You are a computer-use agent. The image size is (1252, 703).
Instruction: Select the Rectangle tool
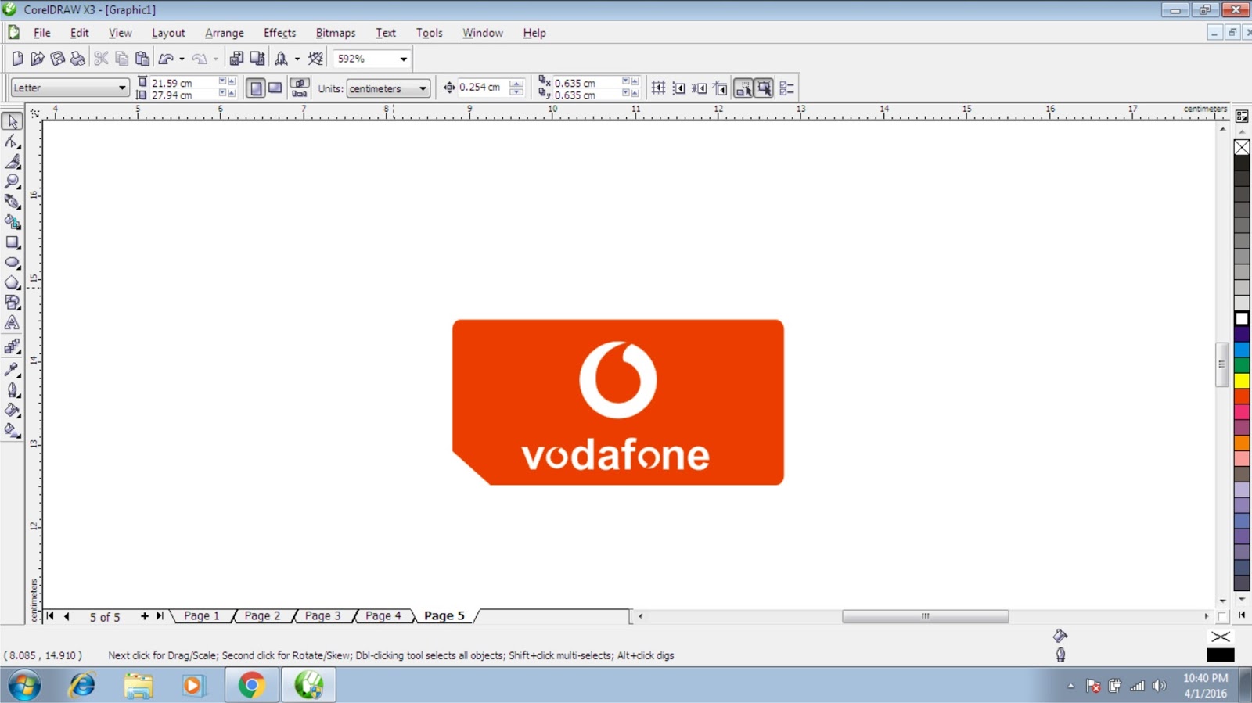pyautogui.click(x=13, y=242)
